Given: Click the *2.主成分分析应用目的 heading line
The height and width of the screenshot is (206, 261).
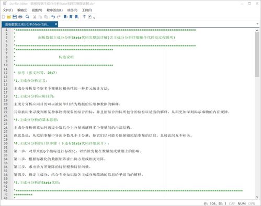Looking at the screenshot, I should [34, 96].
